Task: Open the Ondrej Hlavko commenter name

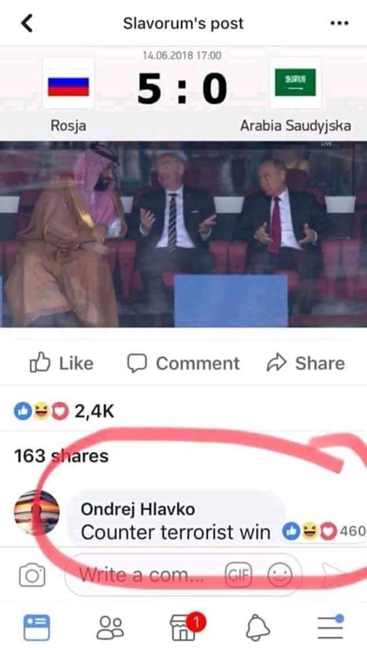Action: pyautogui.click(x=138, y=509)
